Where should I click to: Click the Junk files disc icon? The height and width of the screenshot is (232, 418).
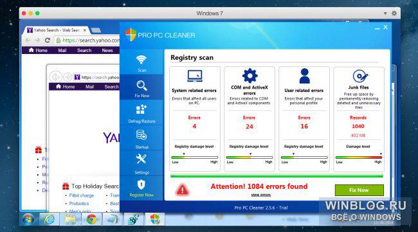[x=360, y=76]
